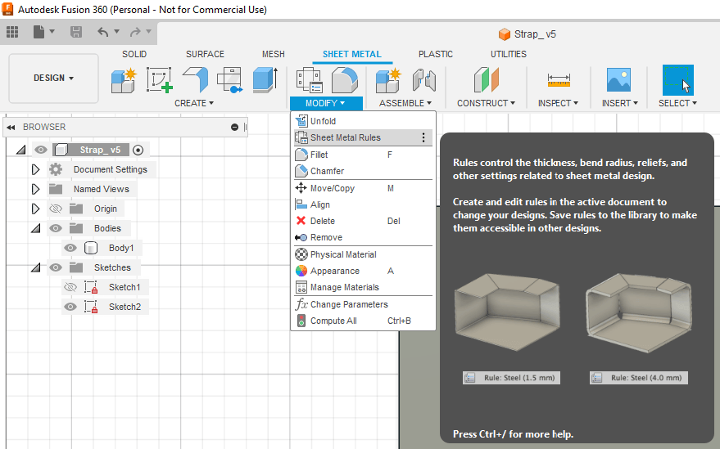Show Sketch1 using its eye icon

(70, 287)
